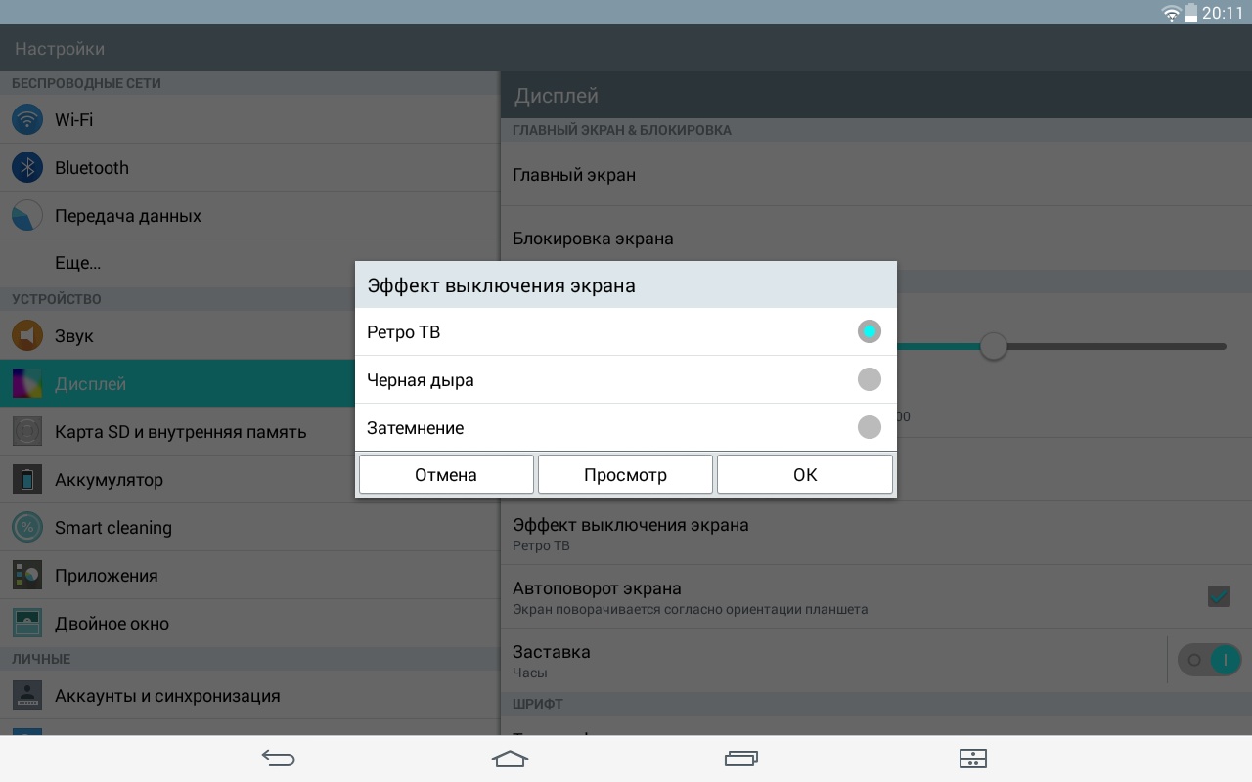Image resolution: width=1252 pixels, height=782 pixels.
Task: Tap the dual window navigation icon
Action: tap(972, 759)
